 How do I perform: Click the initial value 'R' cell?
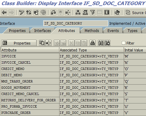tap(135, 88)
